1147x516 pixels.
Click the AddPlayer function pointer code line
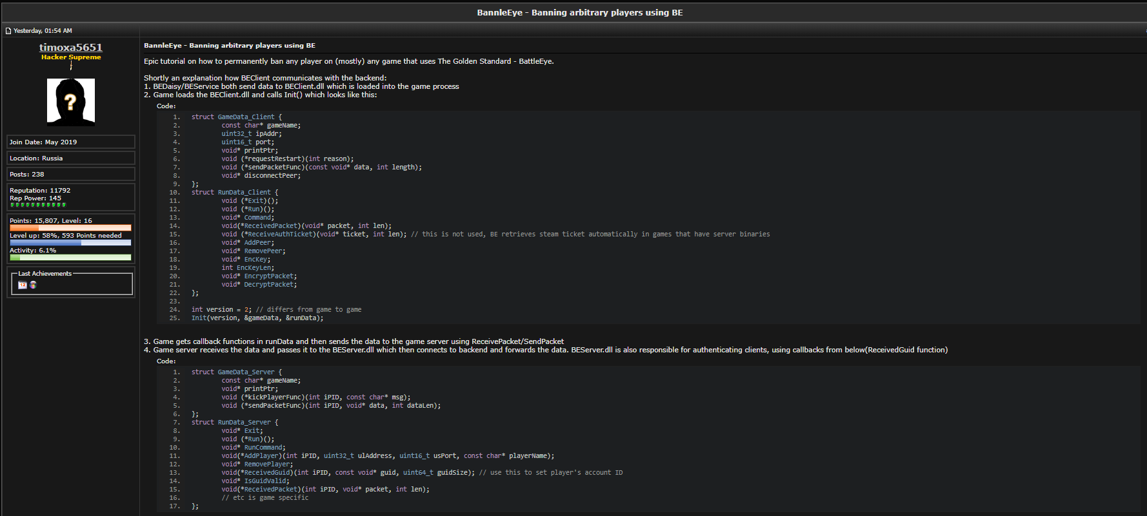[388, 456]
